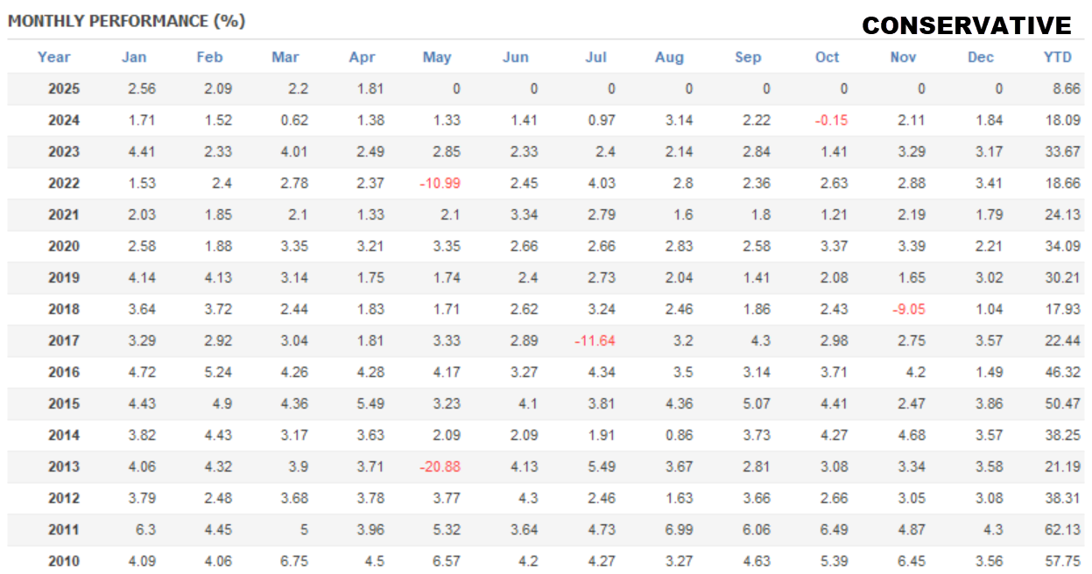Screen dimensions: 1092x574
Task: Highlight 2014 YTD value 38.25
Action: tap(1064, 435)
